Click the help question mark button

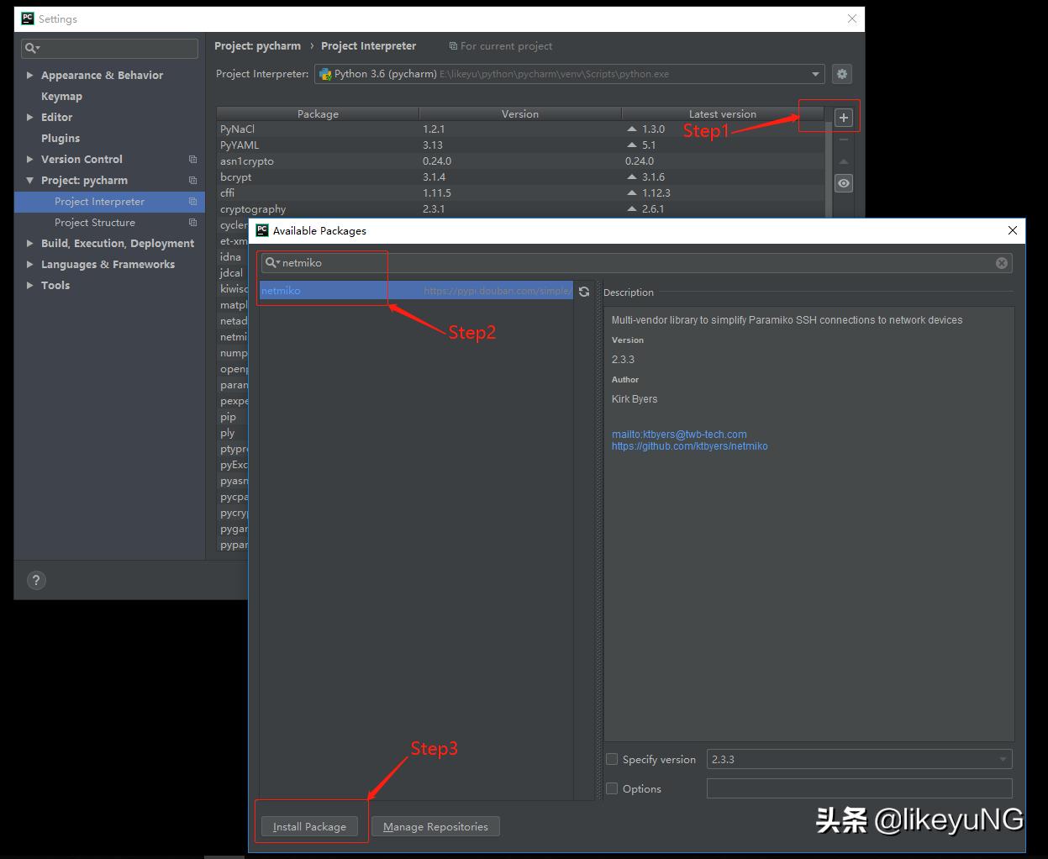(36, 580)
